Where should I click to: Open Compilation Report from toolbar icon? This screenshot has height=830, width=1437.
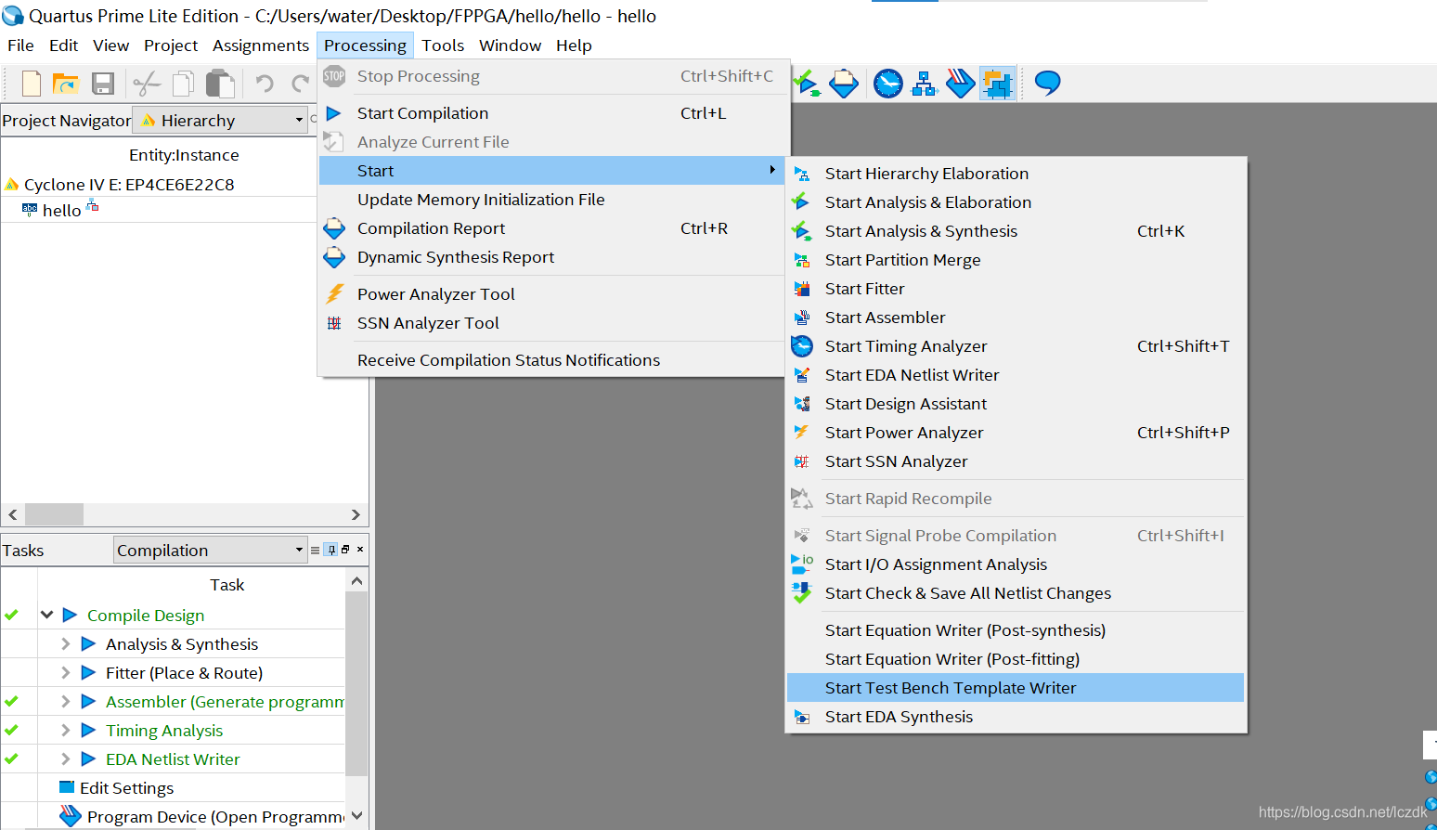pyautogui.click(x=844, y=84)
